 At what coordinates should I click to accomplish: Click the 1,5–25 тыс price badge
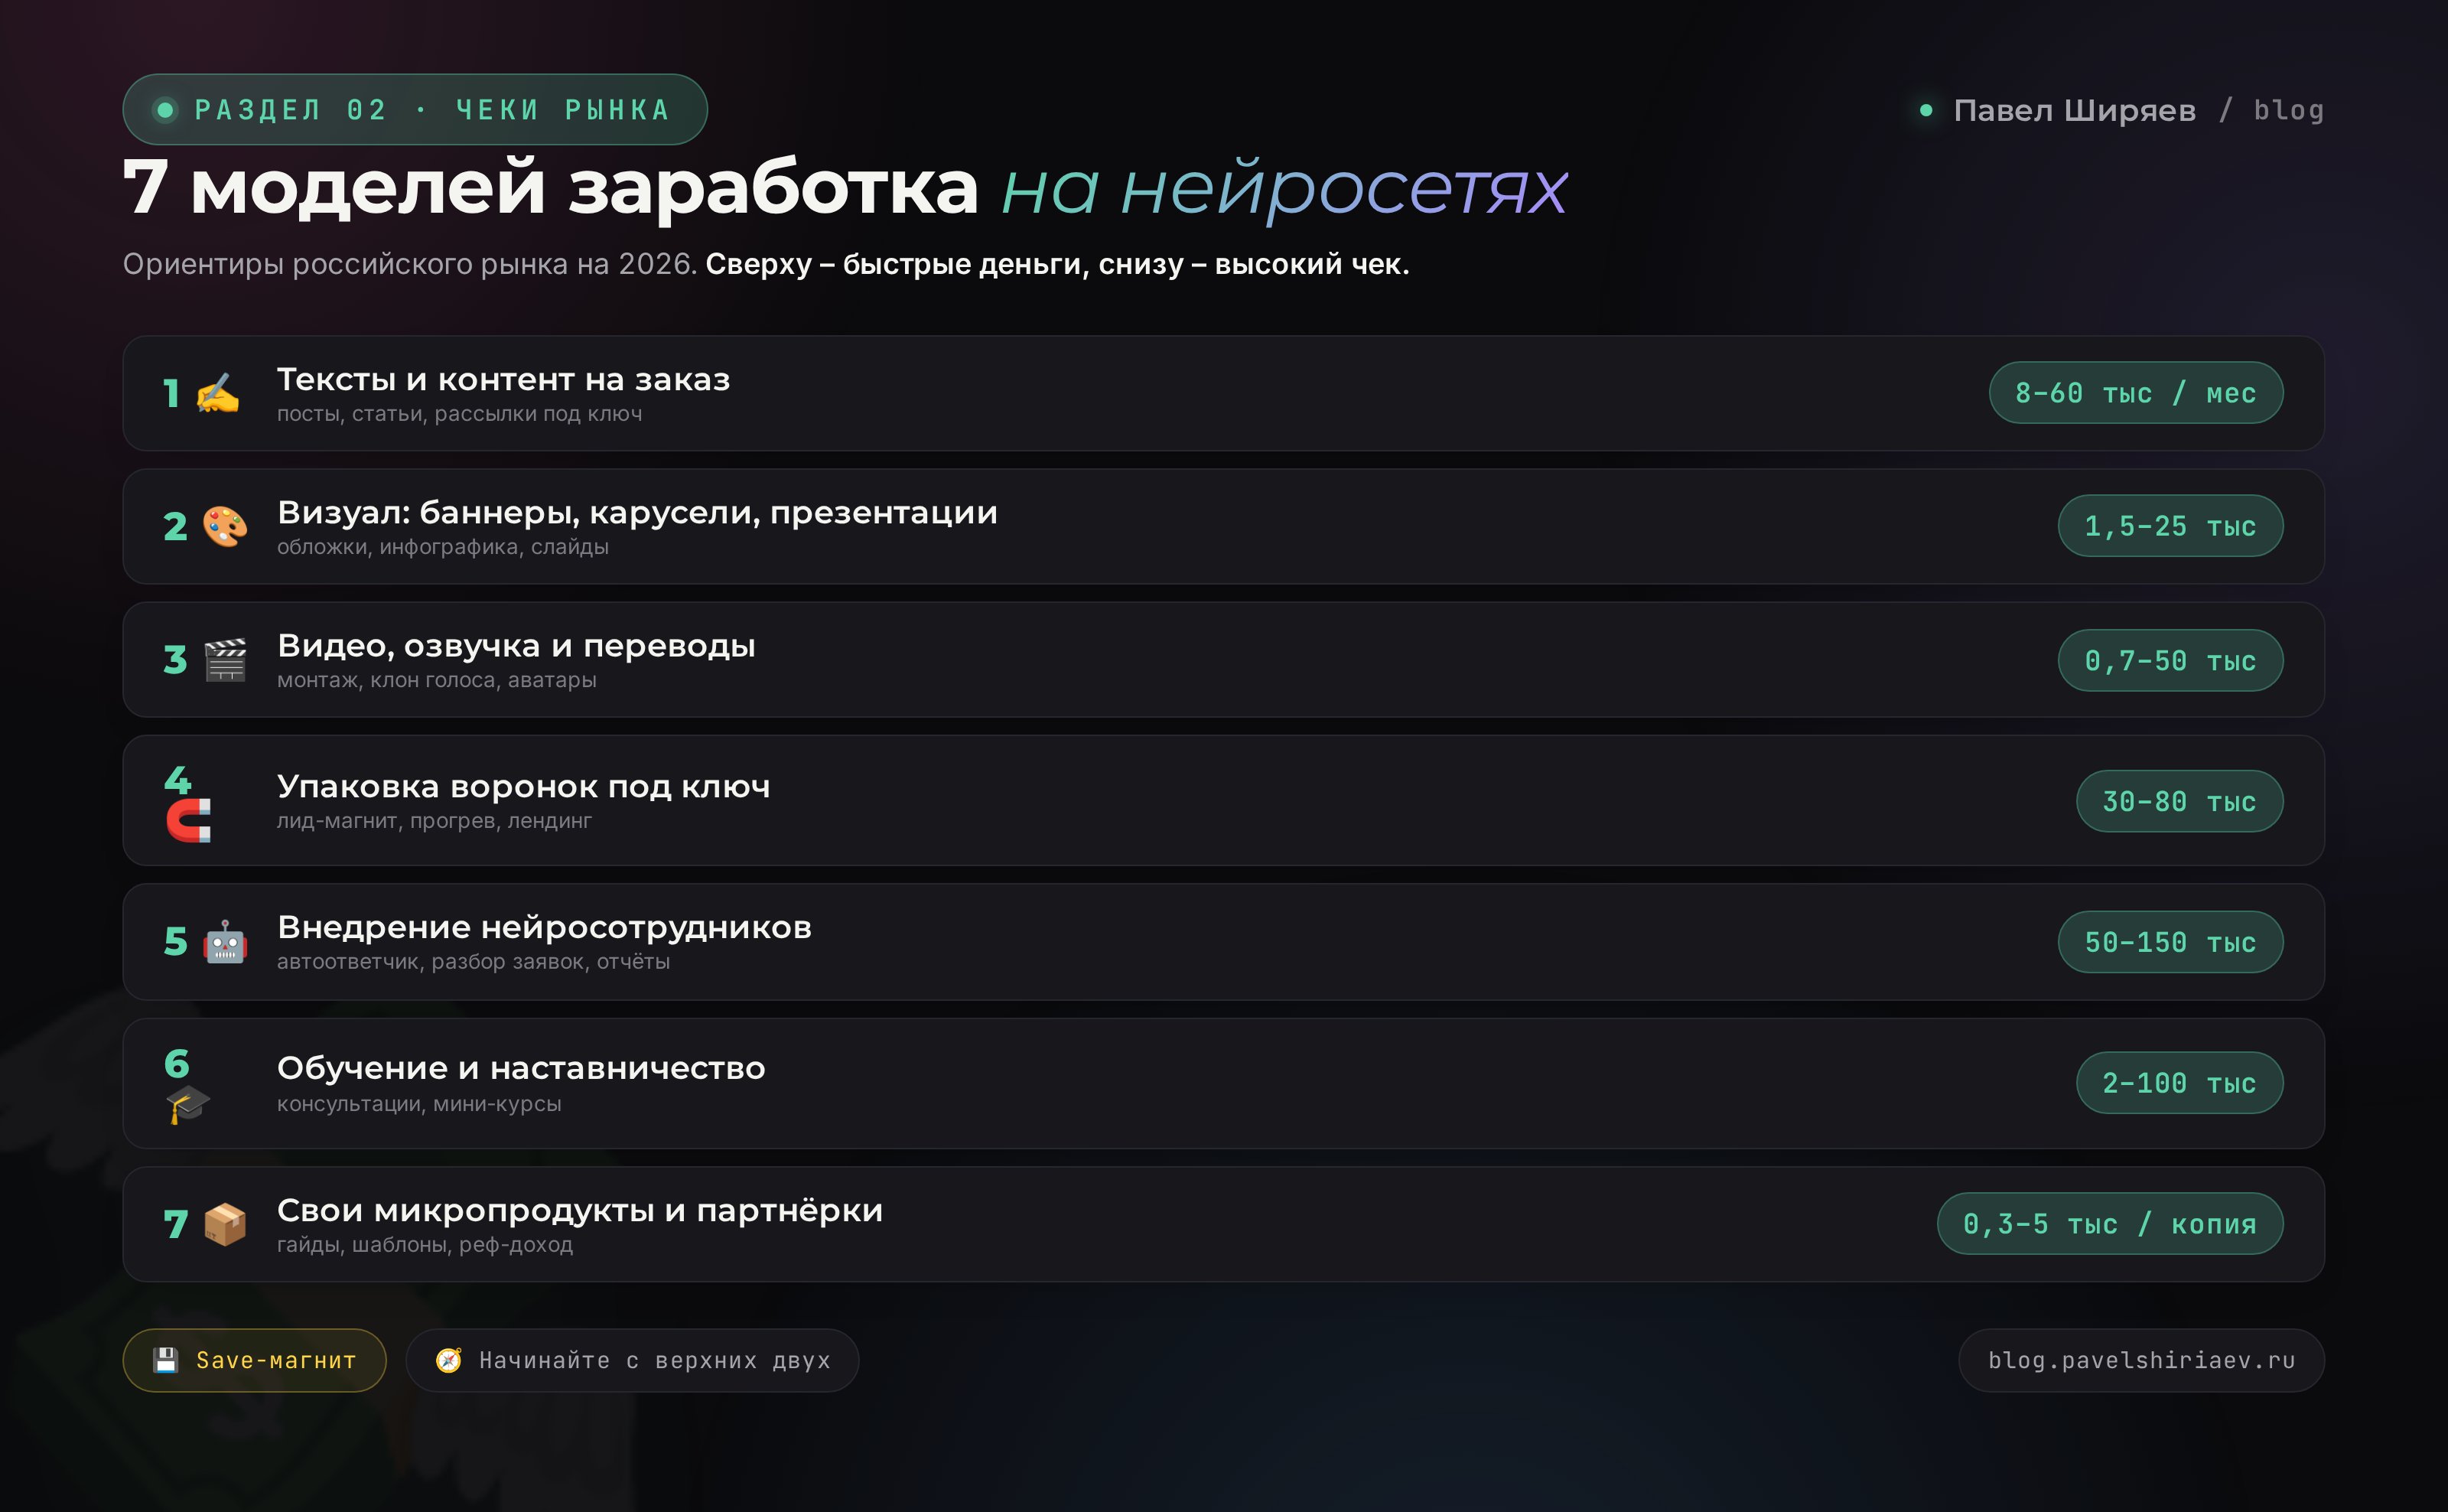[2170, 526]
